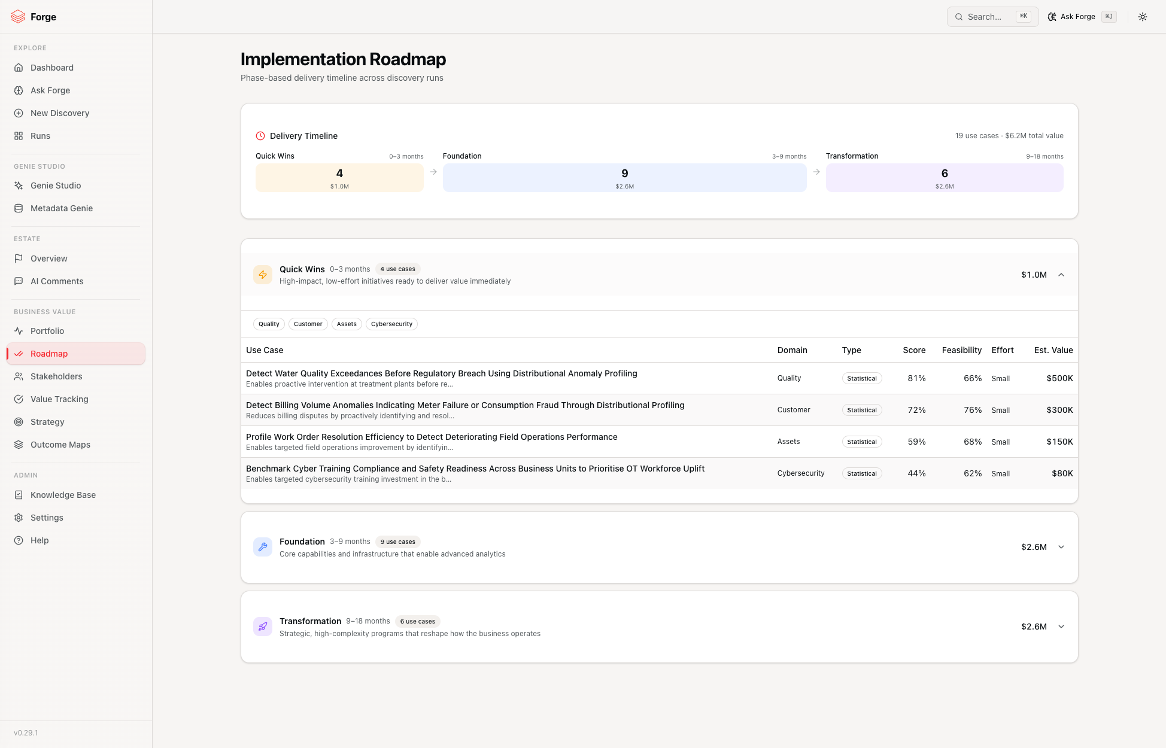1166x748 pixels.
Task: Expand the Transformation section chevron
Action: click(x=1061, y=627)
